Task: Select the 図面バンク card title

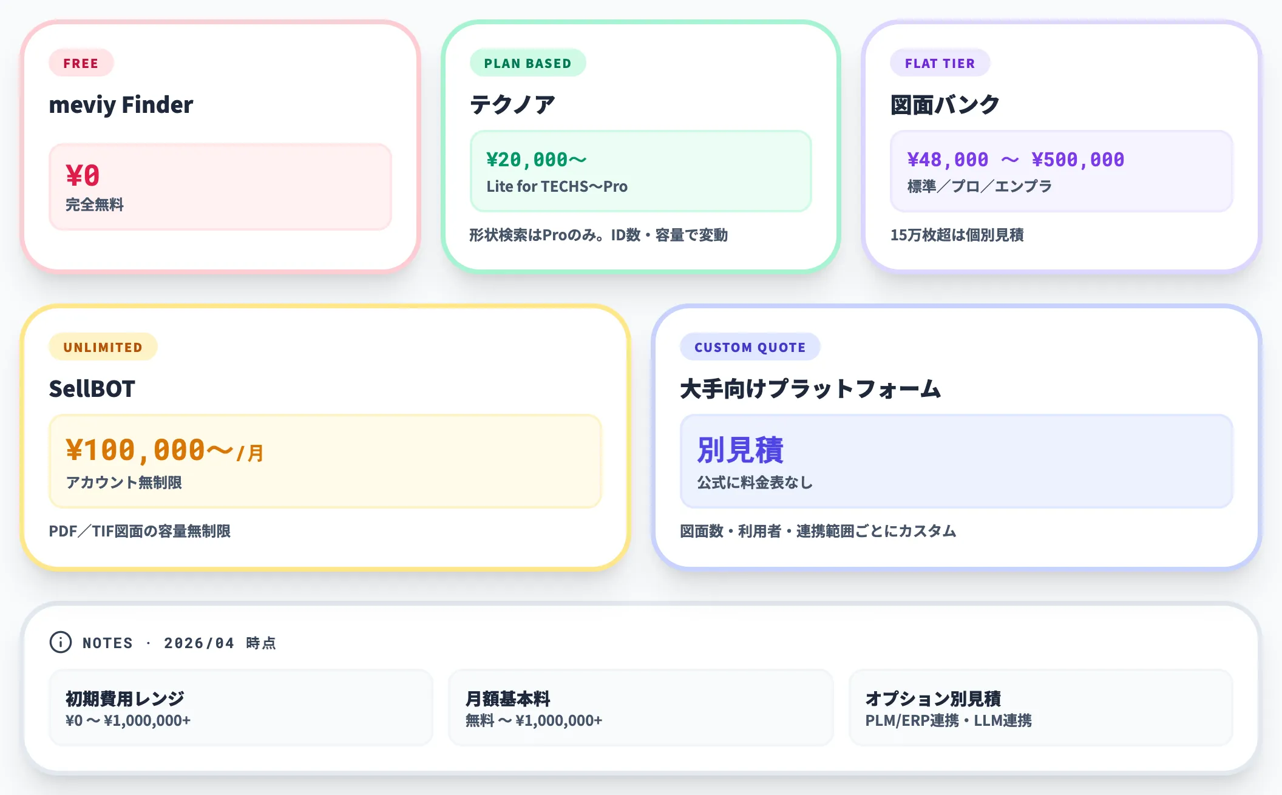Action: [x=945, y=105]
